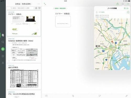Expand the 説明会・発表会資料 notebook title dropdown
The image size is (131, 98).
tap(24, 4)
